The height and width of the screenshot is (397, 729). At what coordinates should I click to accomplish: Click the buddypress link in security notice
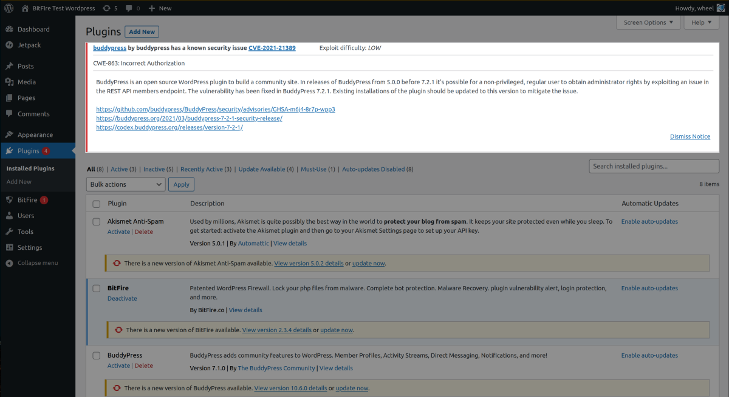tap(109, 48)
